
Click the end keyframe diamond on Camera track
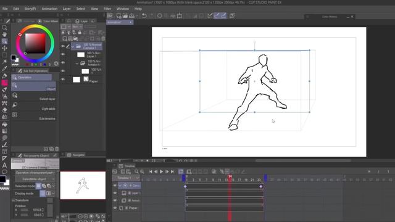click(x=261, y=186)
